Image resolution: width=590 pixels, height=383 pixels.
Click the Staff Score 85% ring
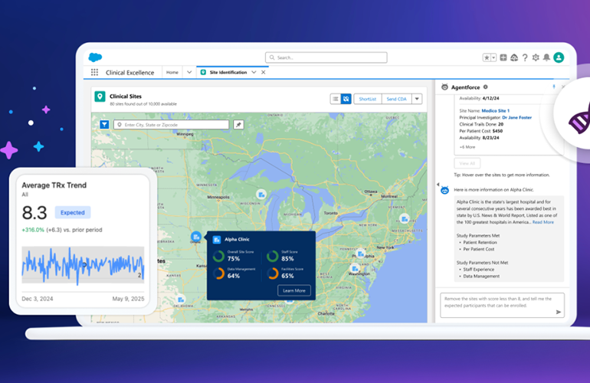click(273, 256)
